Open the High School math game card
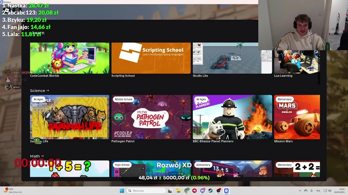Screen dimensions: 348x195 (x=151, y=169)
